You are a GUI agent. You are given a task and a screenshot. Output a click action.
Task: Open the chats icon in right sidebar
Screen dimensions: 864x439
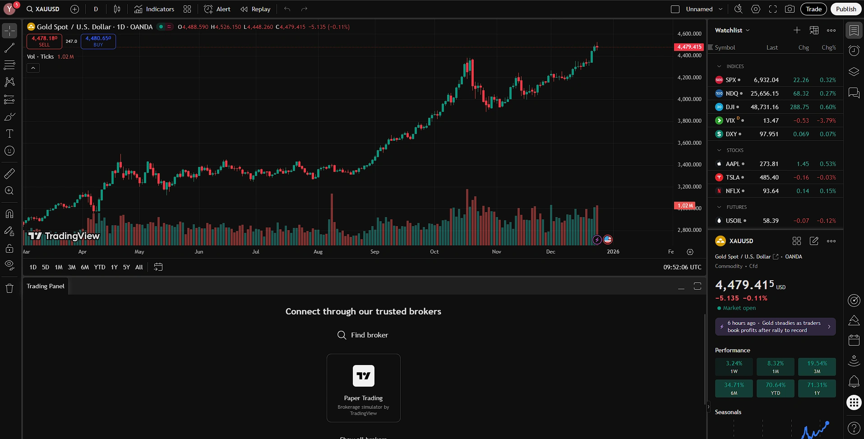pyautogui.click(x=854, y=92)
